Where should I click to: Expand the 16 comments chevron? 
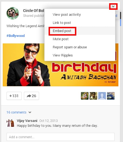tap(30, 112)
